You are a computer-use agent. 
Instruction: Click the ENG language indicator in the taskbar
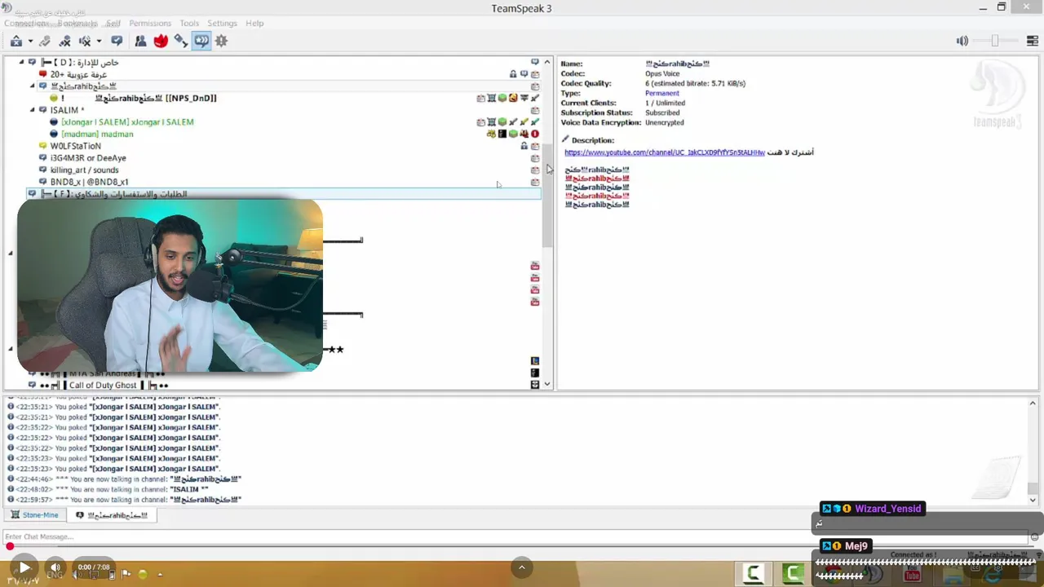pos(54,575)
